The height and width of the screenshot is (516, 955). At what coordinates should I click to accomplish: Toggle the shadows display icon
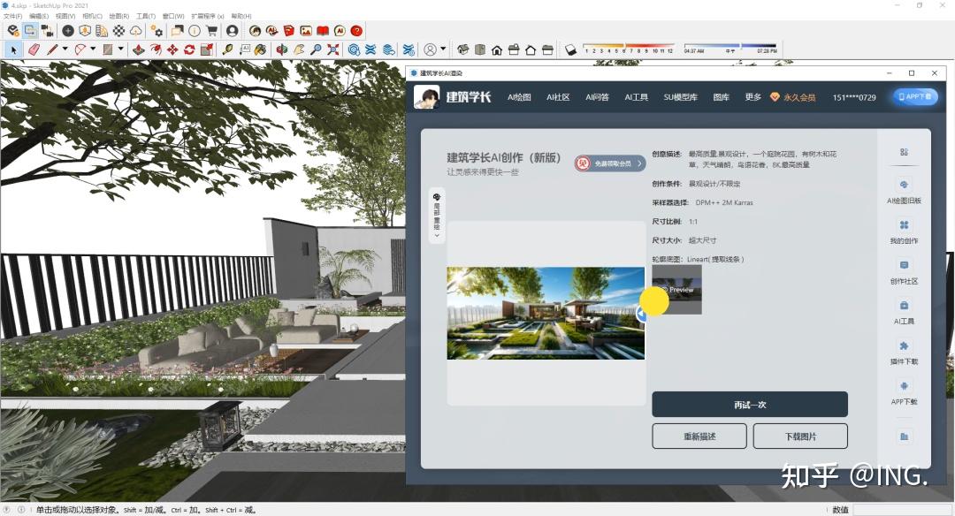[x=570, y=49]
